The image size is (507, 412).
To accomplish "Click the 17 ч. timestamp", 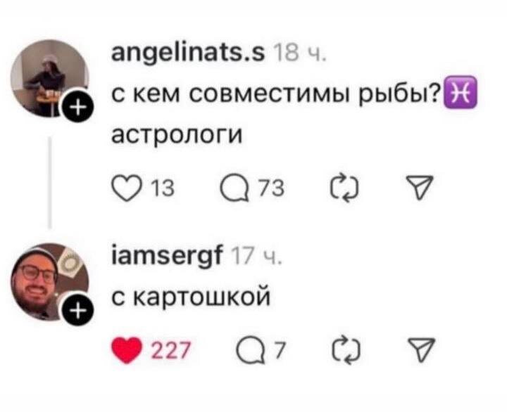I will click(x=257, y=257).
